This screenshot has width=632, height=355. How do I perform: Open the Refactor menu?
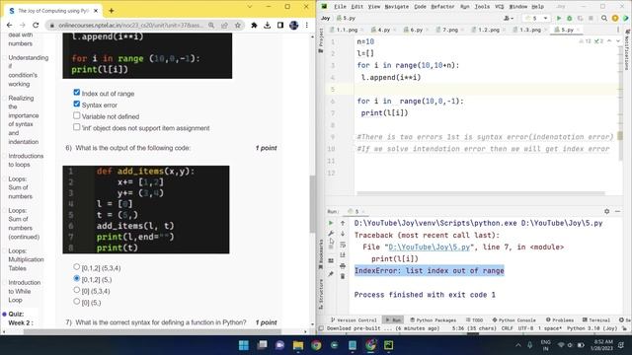[x=442, y=7]
